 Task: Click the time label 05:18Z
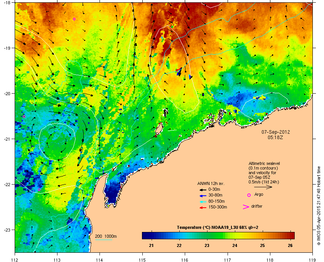tap(275, 137)
